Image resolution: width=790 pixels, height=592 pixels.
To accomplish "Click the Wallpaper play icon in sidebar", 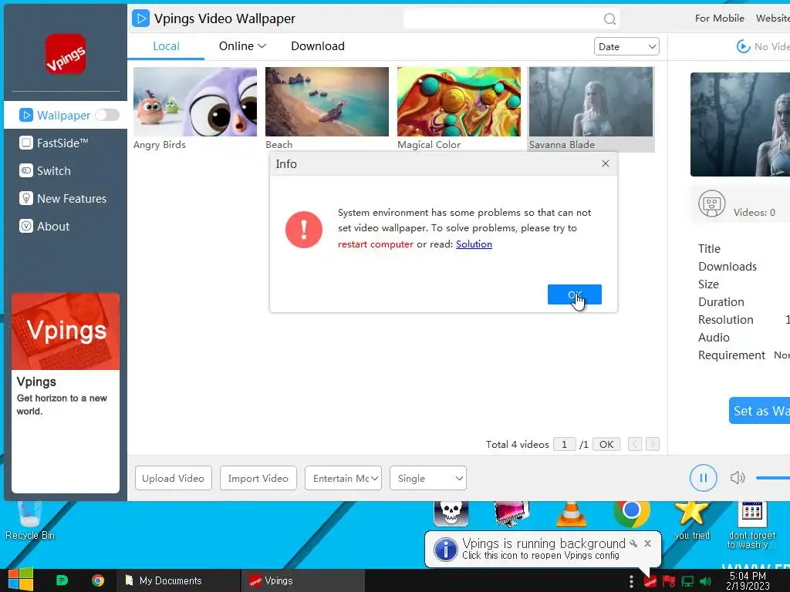I will [25, 116].
